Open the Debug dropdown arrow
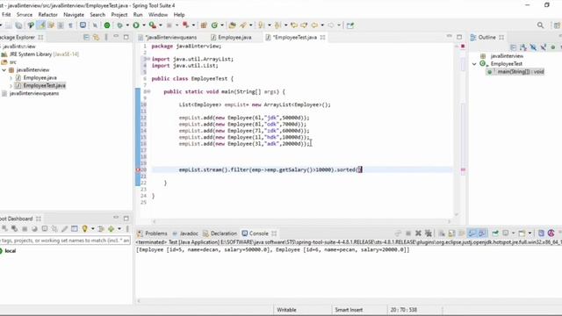The height and width of the screenshot is (316, 562). pos(127,25)
